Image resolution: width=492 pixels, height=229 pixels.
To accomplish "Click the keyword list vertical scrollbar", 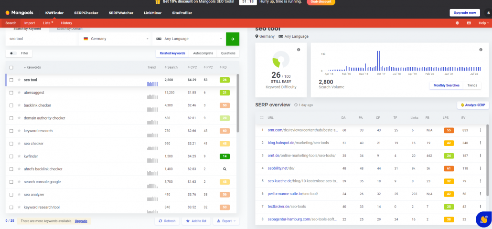I will click(x=238, y=103).
